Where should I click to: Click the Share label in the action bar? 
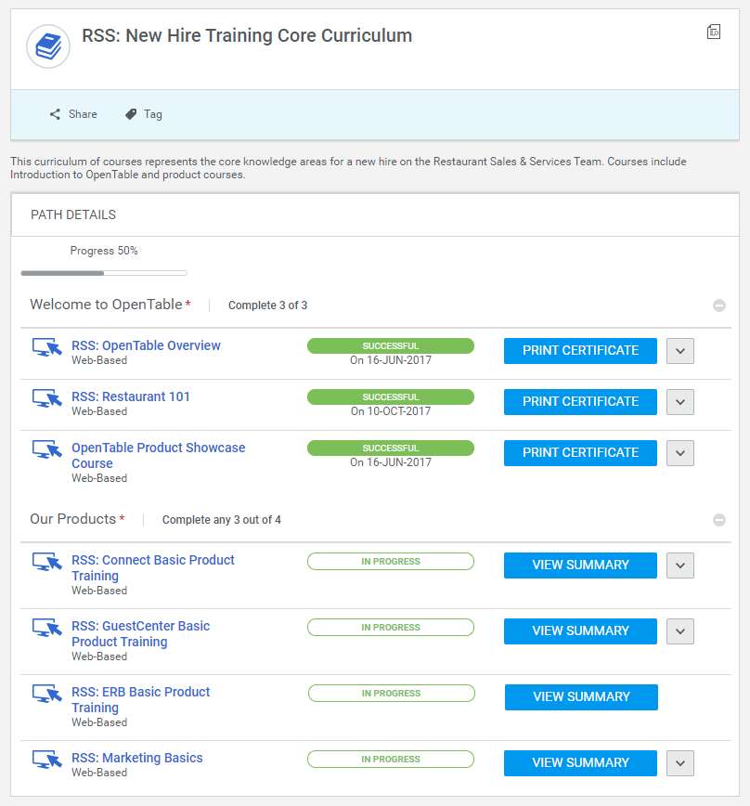pos(83,114)
